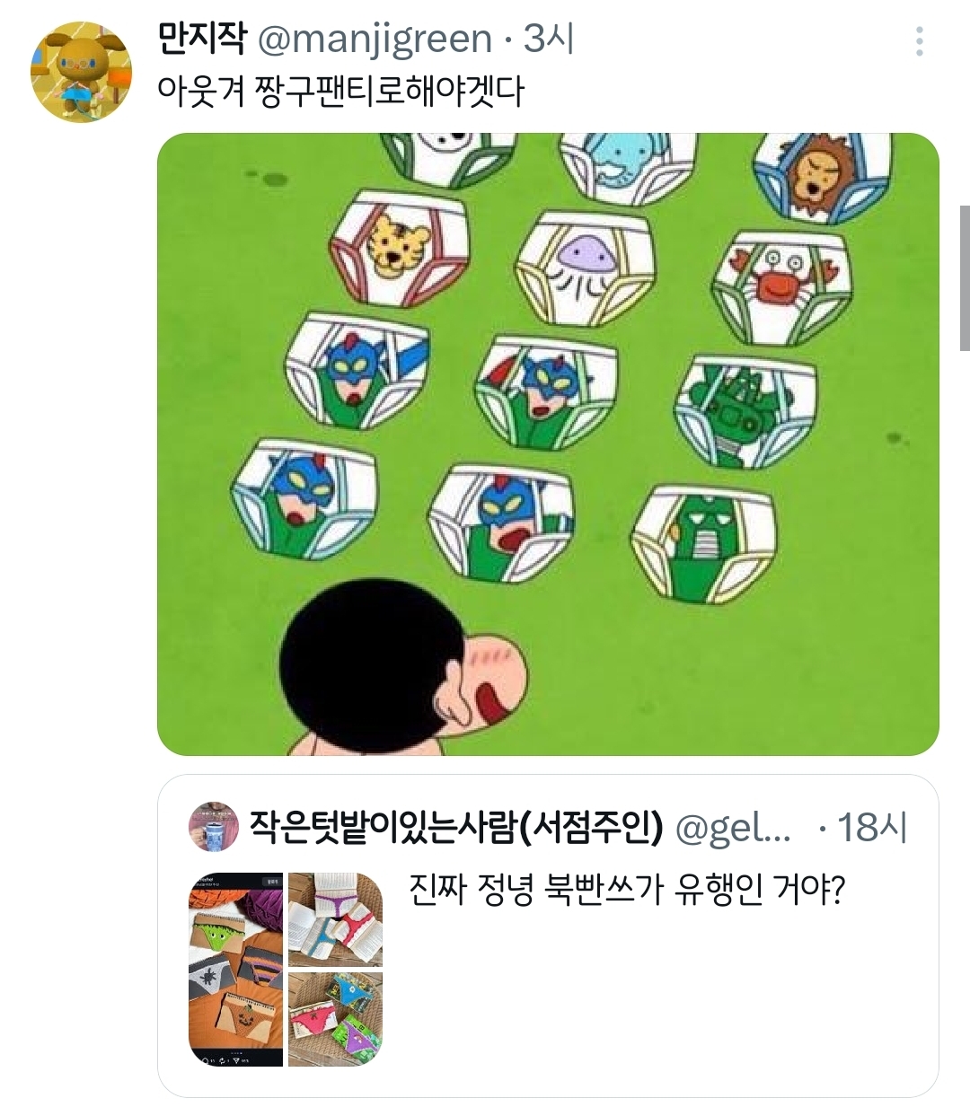Screen dimensions: 970x1107
Task: Open the 만지작 display name
Action: [202, 38]
